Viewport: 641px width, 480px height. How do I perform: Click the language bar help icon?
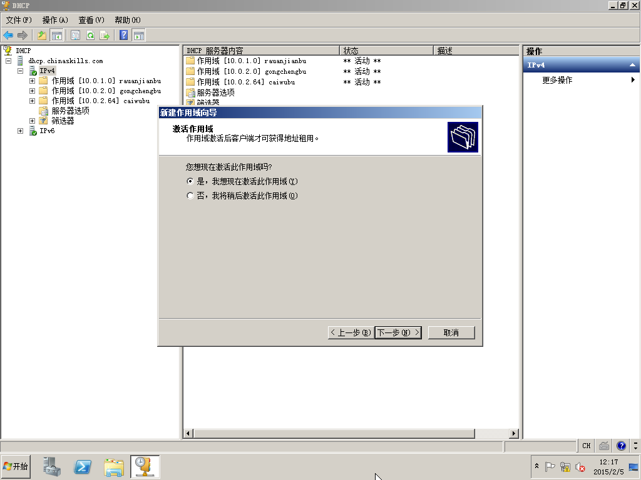[621, 446]
